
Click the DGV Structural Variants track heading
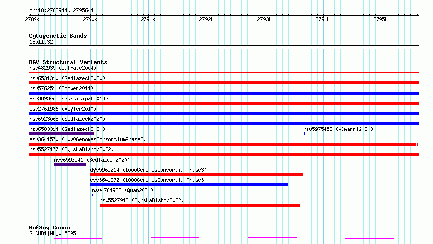pos(68,62)
